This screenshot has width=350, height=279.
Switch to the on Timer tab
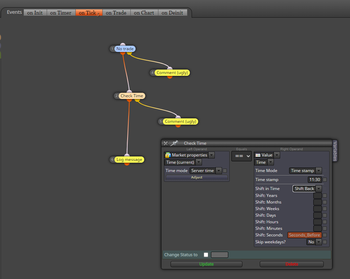click(x=61, y=13)
